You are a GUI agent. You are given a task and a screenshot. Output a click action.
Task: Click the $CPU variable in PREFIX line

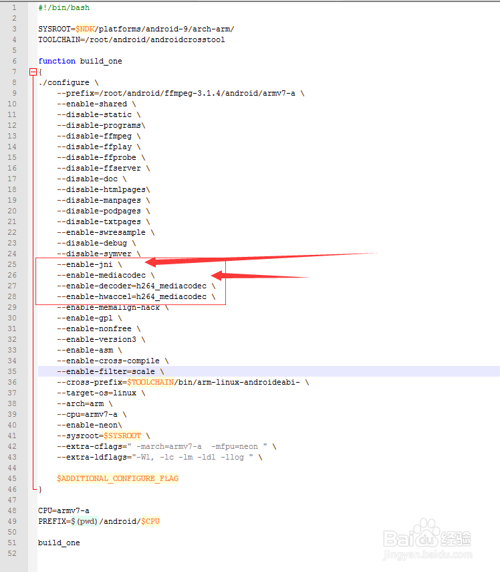pos(150,521)
